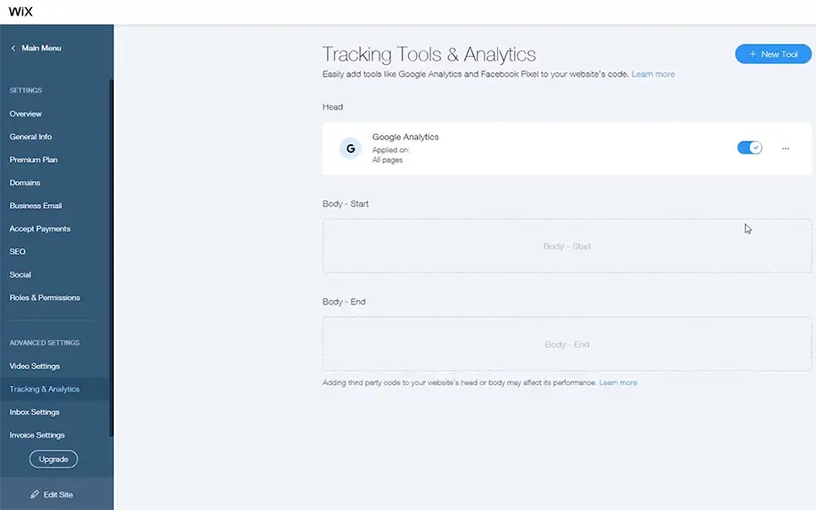Click the Body - End drop area
The image size is (816, 510).
point(567,344)
